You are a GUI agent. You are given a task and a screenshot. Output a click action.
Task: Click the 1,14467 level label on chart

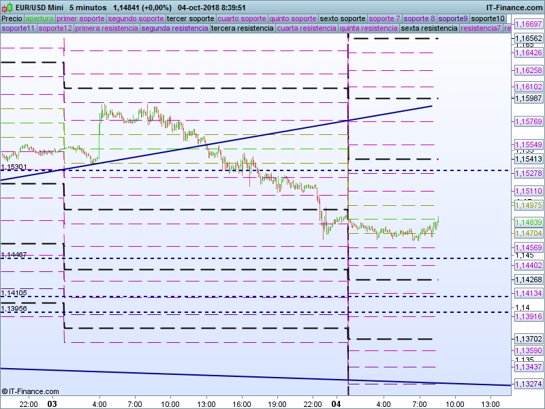click(14, 254)
